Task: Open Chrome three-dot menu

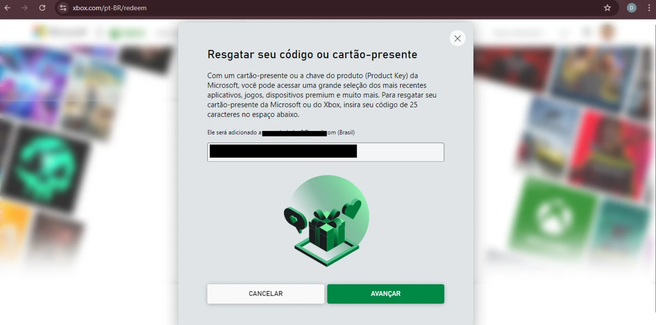Action: pyautogui.click(x=649, y=8)
